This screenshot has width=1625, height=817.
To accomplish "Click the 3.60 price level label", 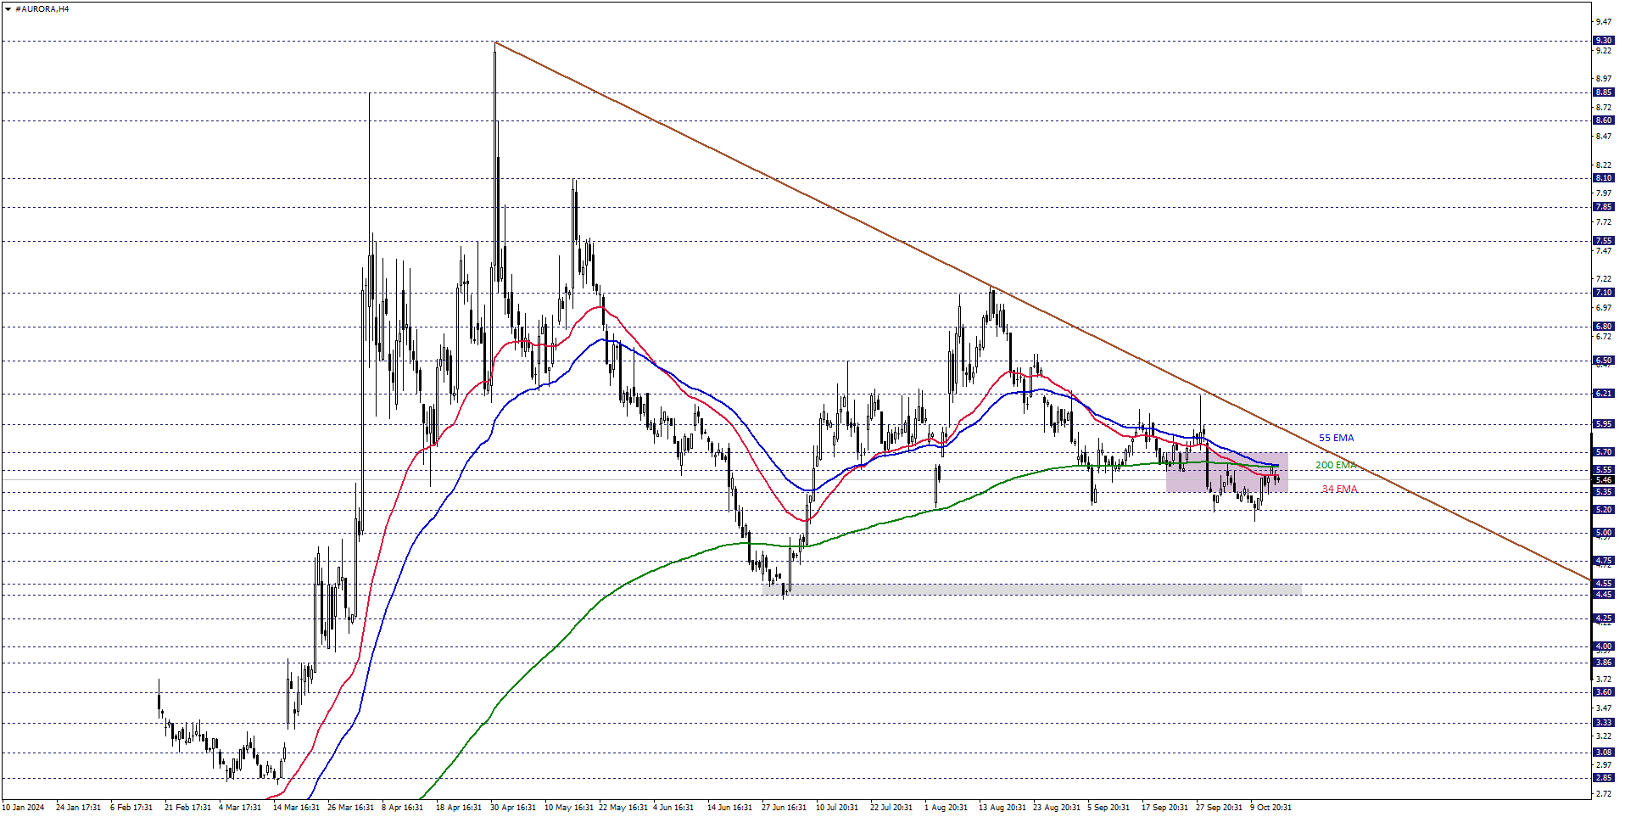I will coord(1603,692).
